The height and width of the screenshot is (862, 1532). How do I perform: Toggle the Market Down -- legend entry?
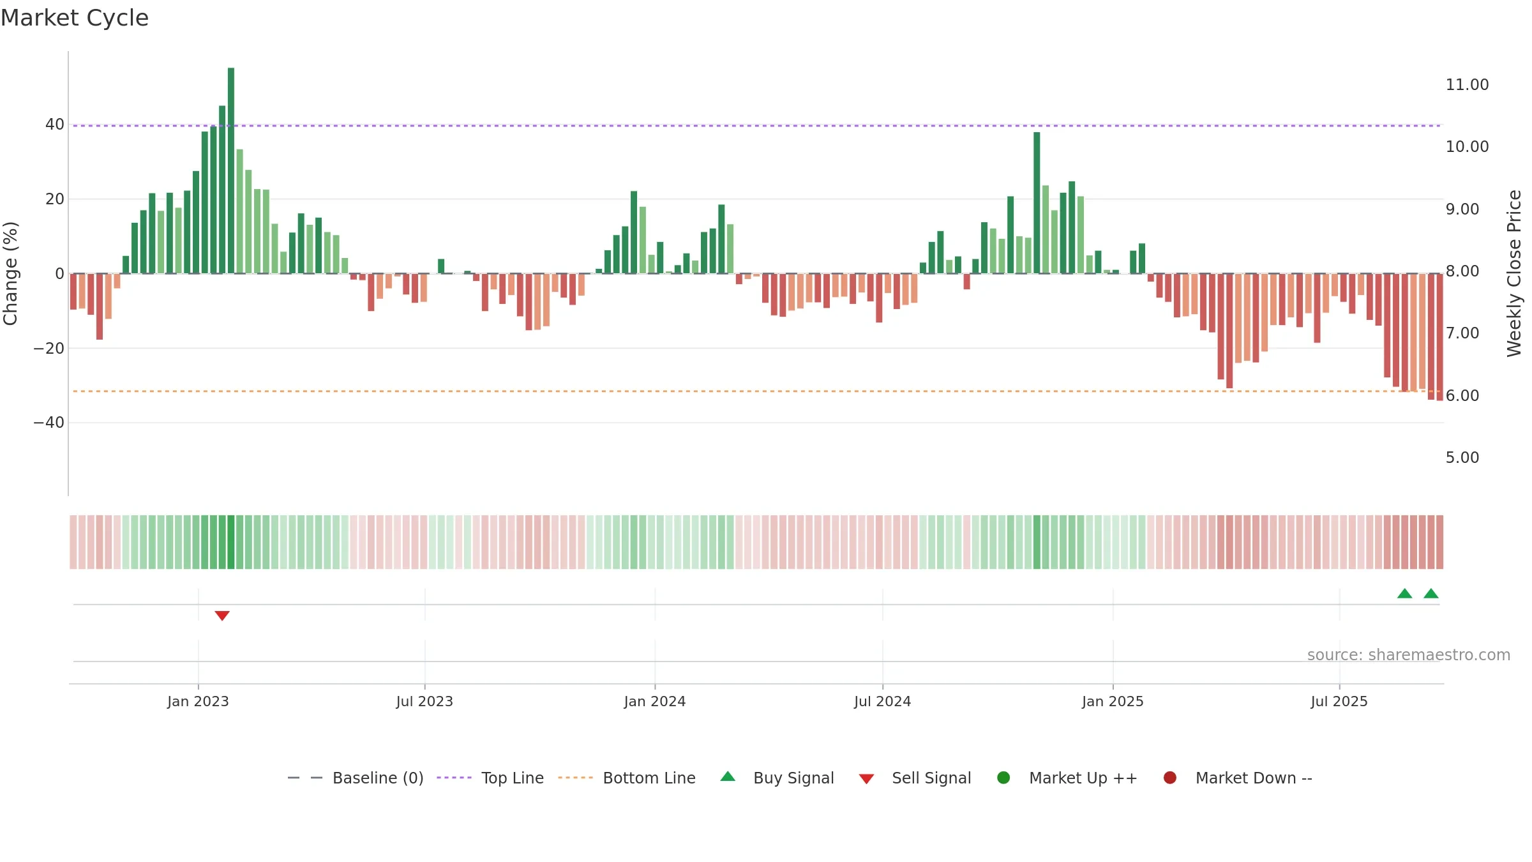(1238, 778)
